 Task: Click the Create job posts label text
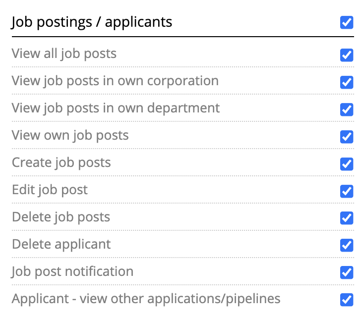61,162
